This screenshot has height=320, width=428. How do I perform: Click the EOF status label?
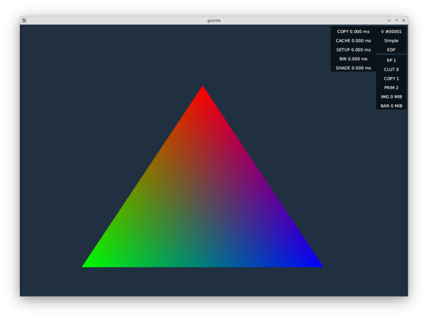[x=391, y=50]
